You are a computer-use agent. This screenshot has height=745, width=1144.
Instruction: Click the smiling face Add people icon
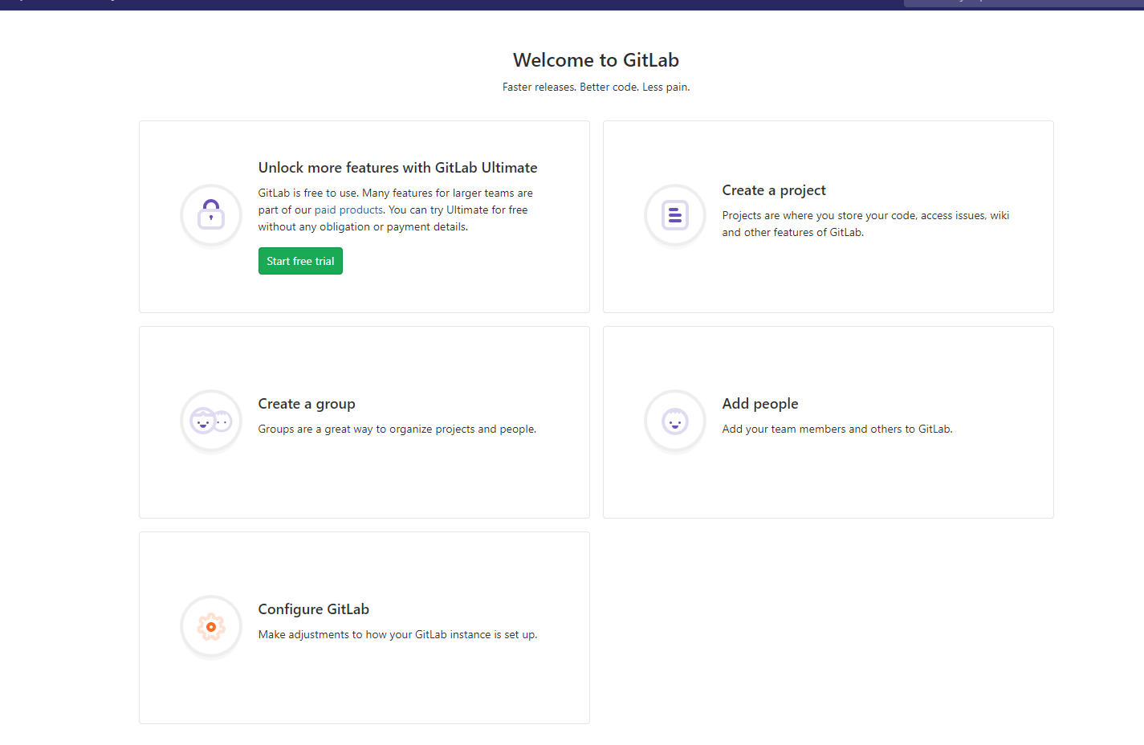(675, 421)
